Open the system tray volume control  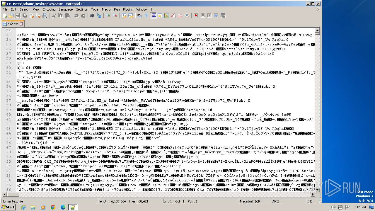pyautogui.click(x=333, y=207)
